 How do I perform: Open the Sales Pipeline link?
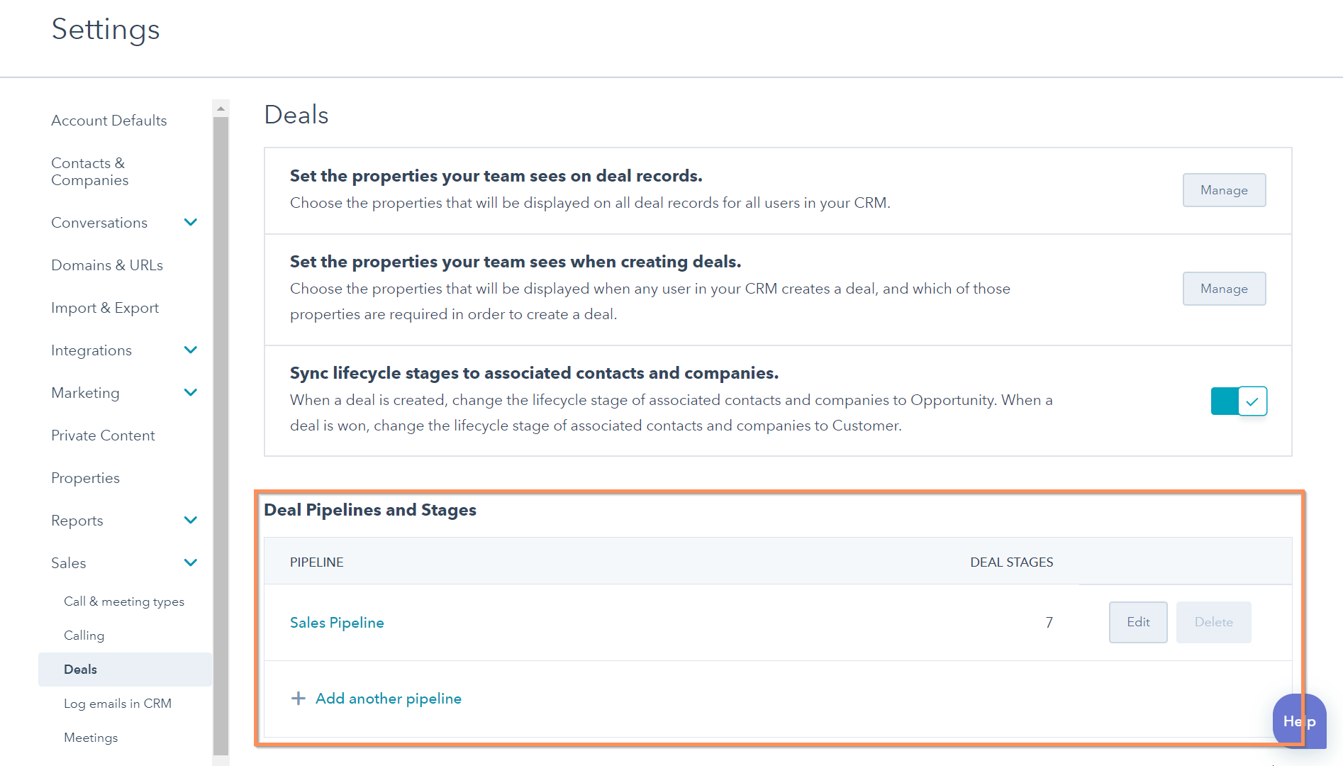click(337, 623)
